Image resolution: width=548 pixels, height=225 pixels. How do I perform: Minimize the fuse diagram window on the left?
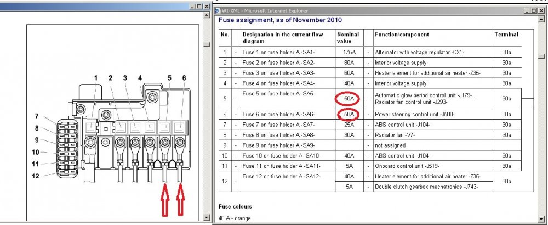[192, 6]
